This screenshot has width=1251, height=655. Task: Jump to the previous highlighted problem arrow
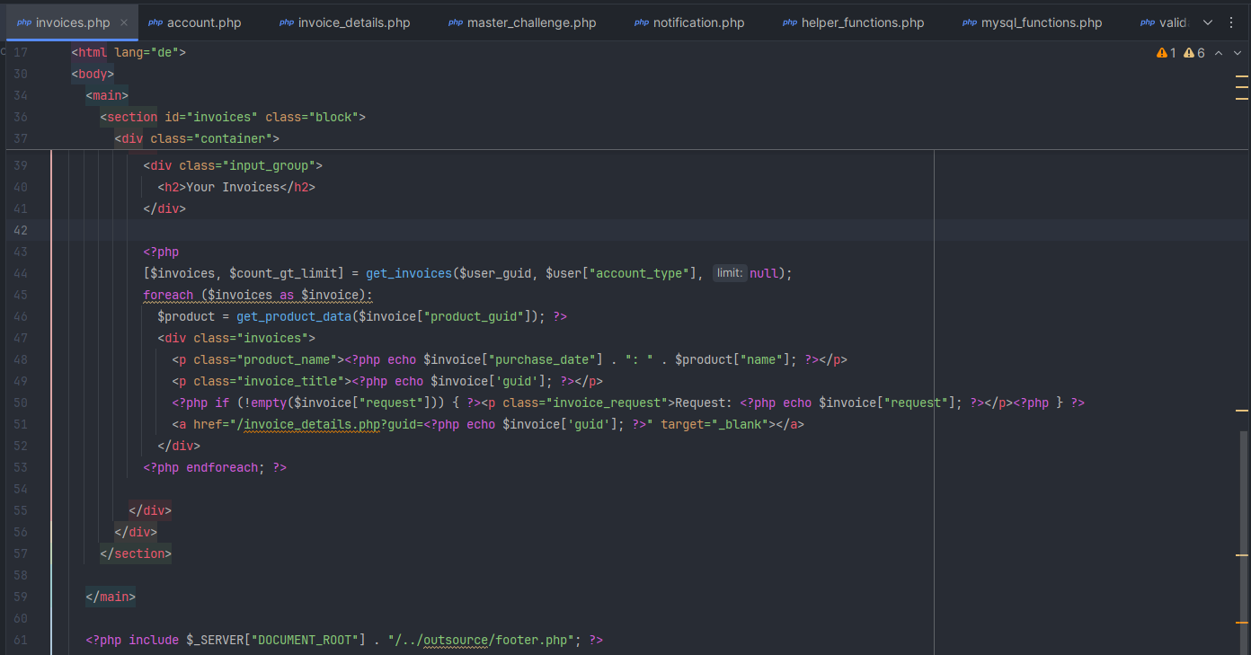(x=1219, y=53)
